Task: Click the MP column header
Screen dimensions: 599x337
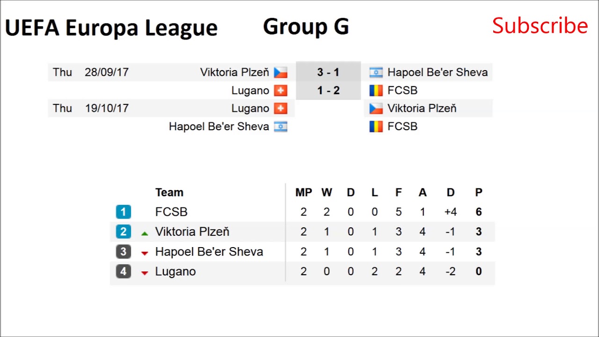Action: 303,192
